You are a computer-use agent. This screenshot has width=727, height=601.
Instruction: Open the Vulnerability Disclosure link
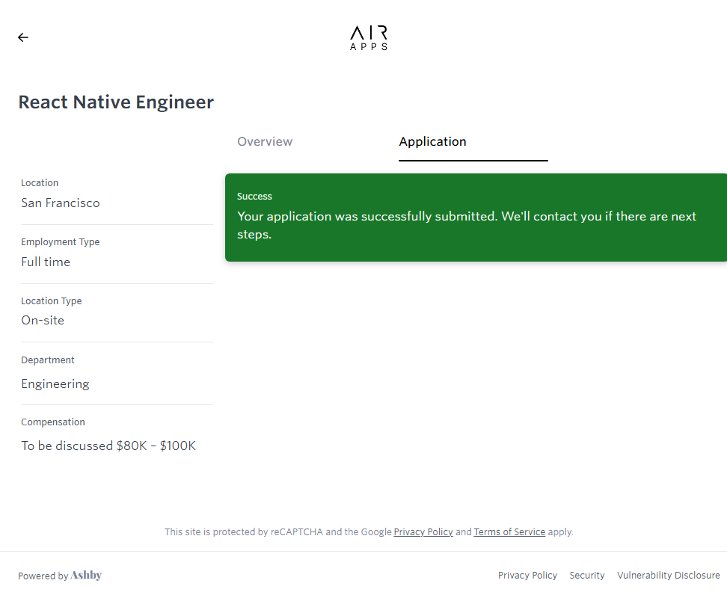(x=668, y=576)
